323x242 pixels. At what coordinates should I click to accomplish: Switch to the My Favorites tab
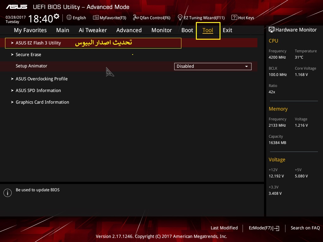30,30
